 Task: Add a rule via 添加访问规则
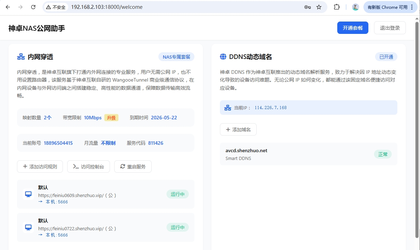(40, 167)
